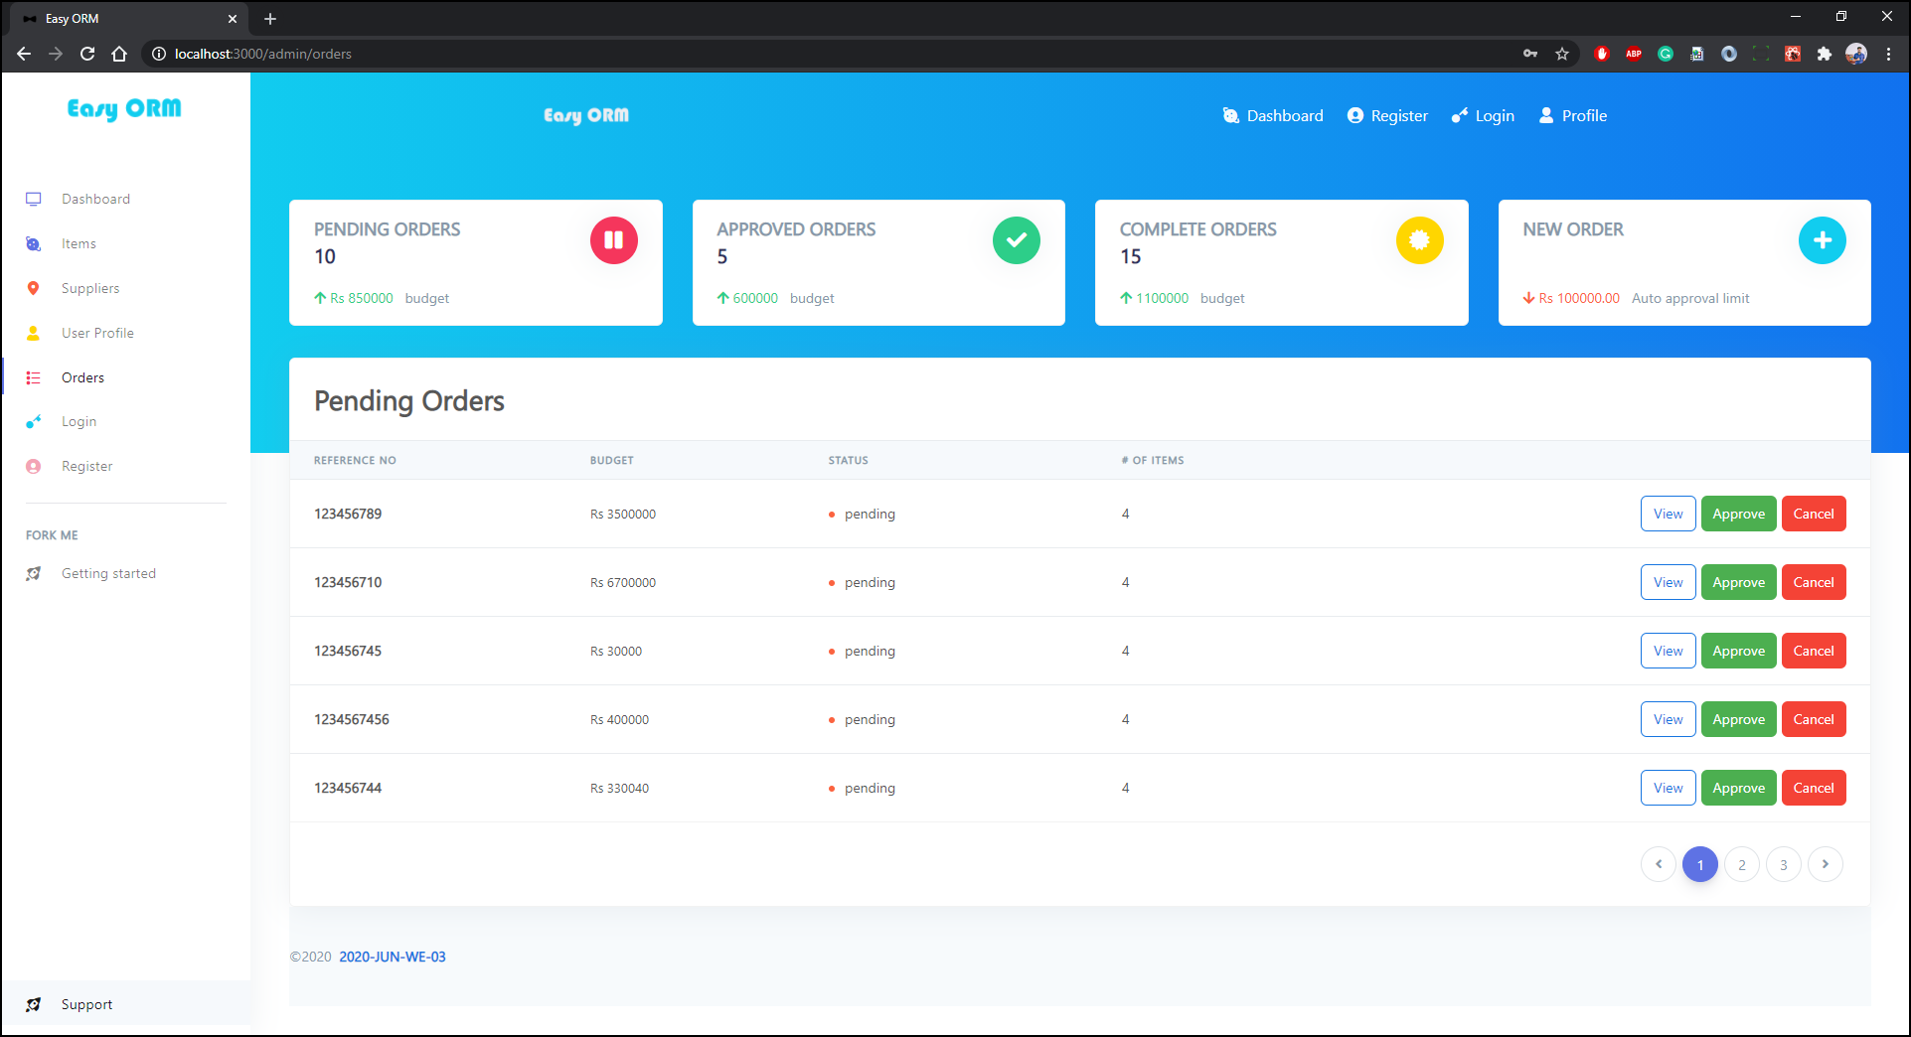Click the Login key icon in top navigation

point(1459,115)
